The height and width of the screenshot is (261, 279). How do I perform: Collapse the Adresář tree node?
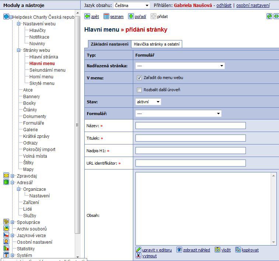(x=12, y=182)
